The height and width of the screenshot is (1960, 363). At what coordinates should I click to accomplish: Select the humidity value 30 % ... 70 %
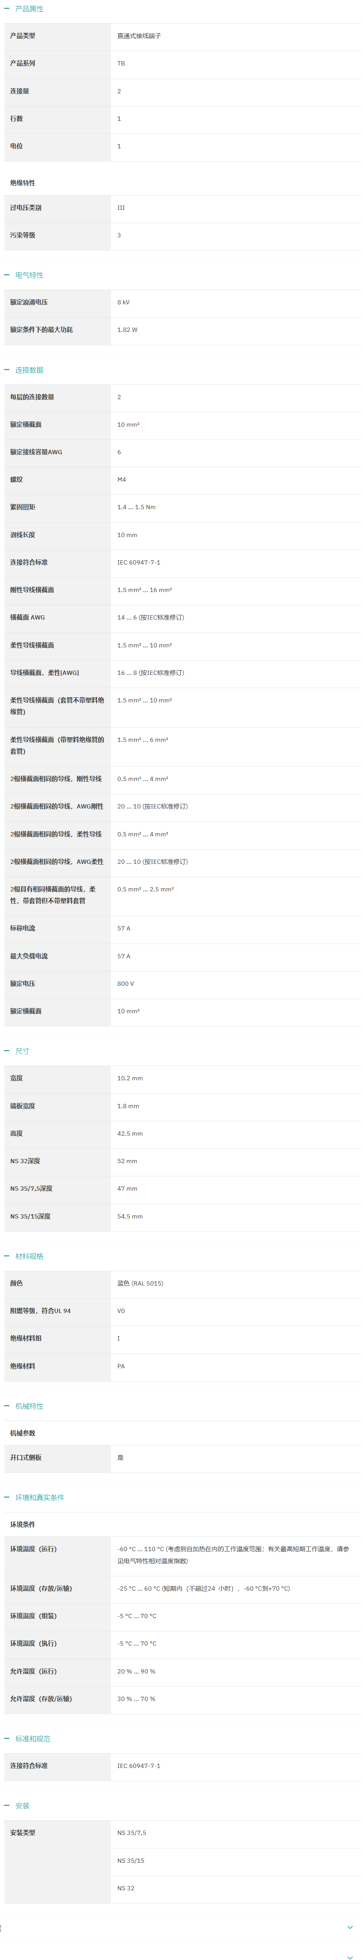[136, 1699]
